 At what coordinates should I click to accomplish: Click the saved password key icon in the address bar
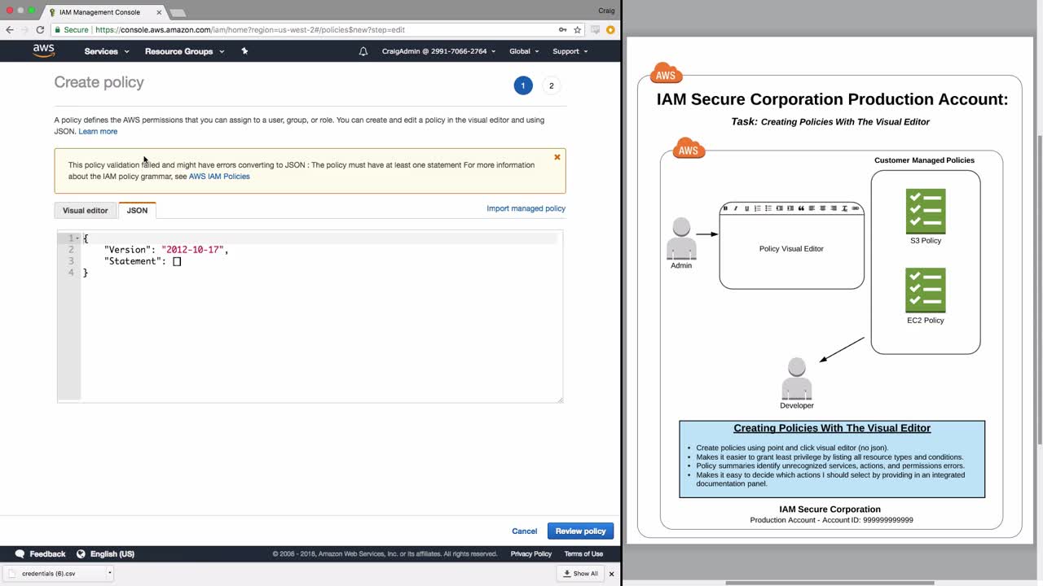click(562, 30)
